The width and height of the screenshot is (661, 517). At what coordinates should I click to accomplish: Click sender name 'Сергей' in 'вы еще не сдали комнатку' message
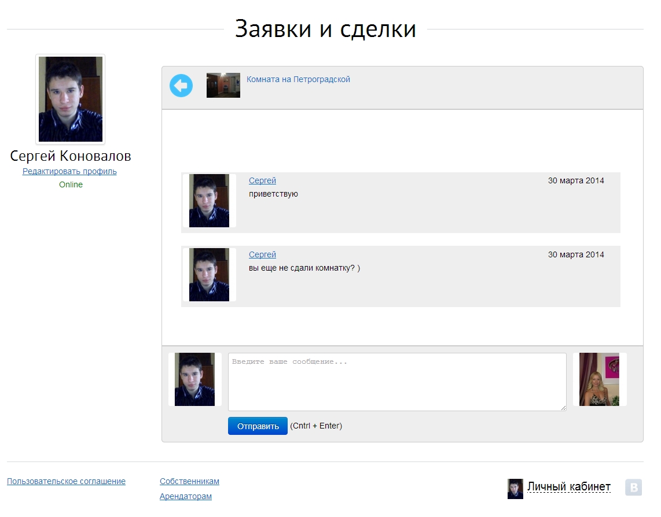(262, 254)
